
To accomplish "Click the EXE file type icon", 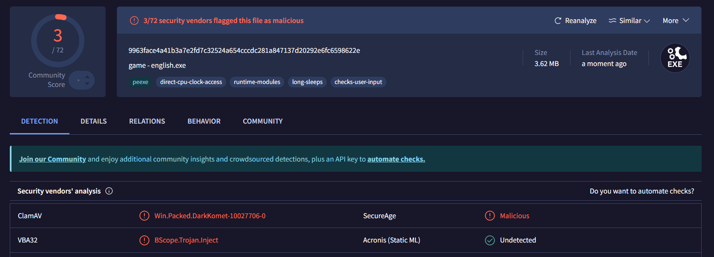I will [x=675, y=58].
